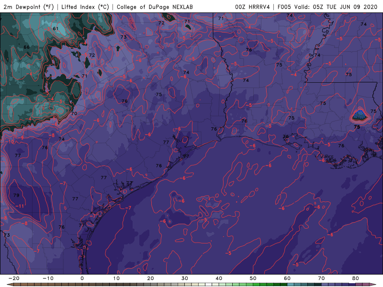Click the 0 label on the color scale
This screenshot has width=383, height=287.
coord(82,278)
